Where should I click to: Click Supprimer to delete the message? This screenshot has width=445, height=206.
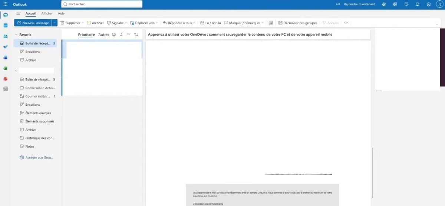coord(70,23)
